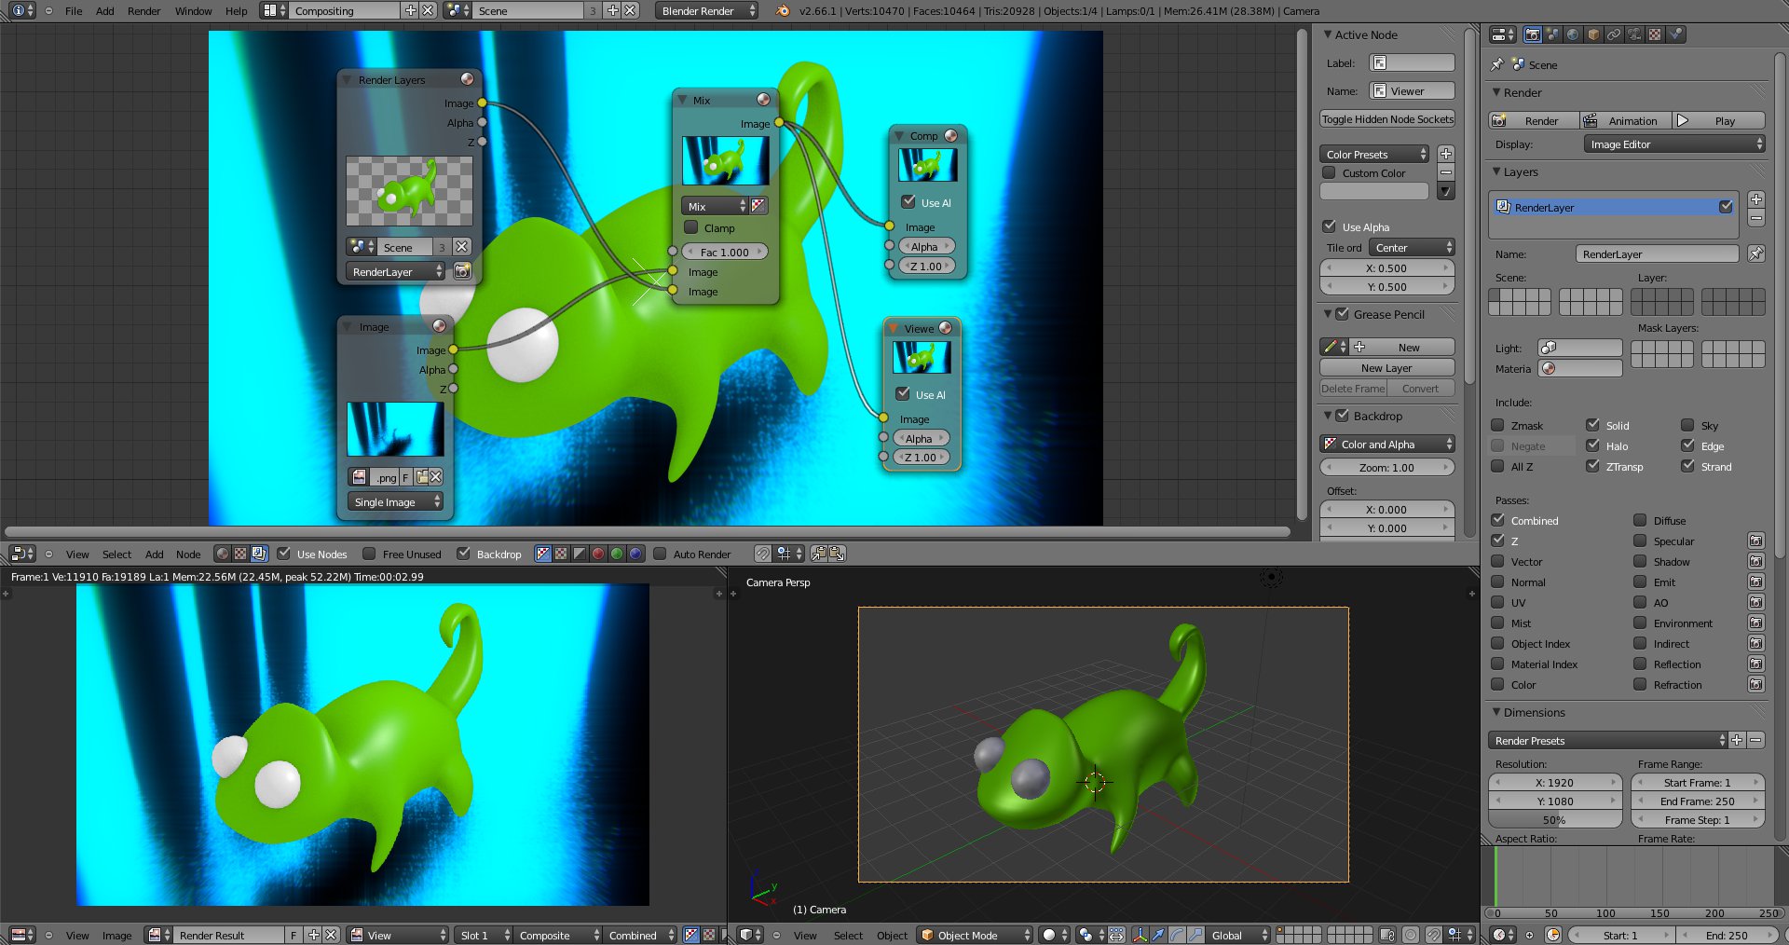The width and height of the screenshot is (1789, 945).
Task: Click the Fac 1.000 slider on Mix node
Action: point(725,252)
